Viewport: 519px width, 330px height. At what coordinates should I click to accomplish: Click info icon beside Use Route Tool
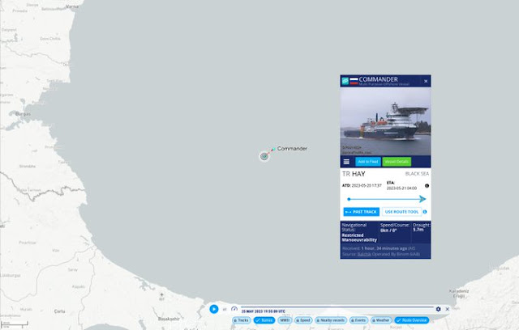coord(425,212)
